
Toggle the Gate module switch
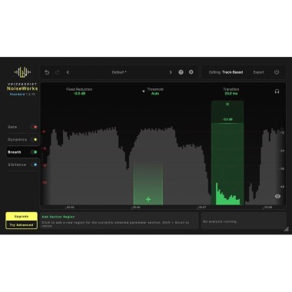[x=34, y=127]
